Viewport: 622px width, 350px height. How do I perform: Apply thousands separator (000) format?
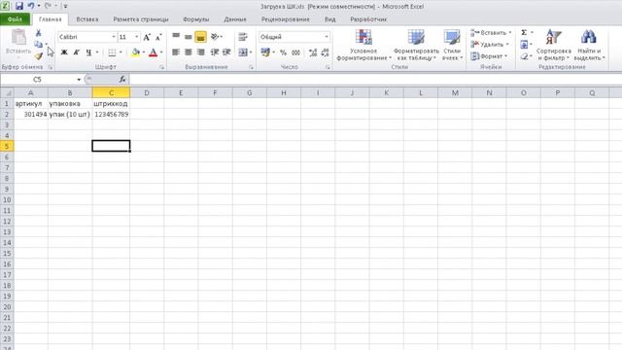[295, 52]
